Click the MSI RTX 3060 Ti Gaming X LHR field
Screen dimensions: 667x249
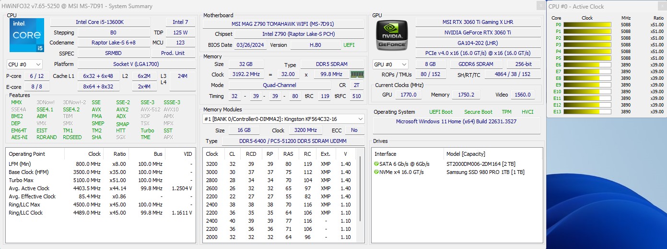(x=478, y=22)
